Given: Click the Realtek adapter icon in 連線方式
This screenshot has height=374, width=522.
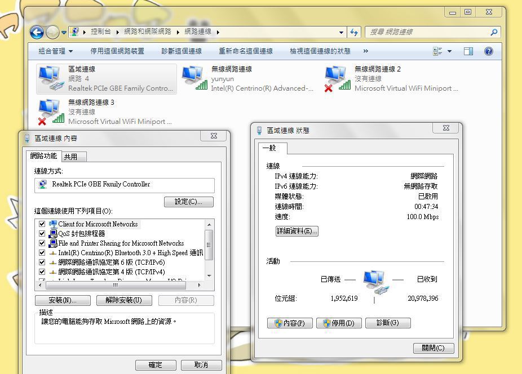Looking at the screenshot, I should click(x=43, y=184).
